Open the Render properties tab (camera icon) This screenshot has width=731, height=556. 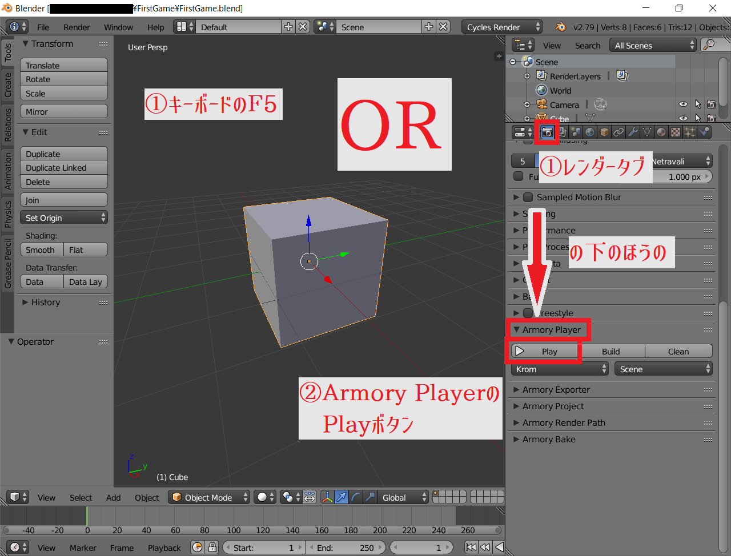(x=547, y=132)
